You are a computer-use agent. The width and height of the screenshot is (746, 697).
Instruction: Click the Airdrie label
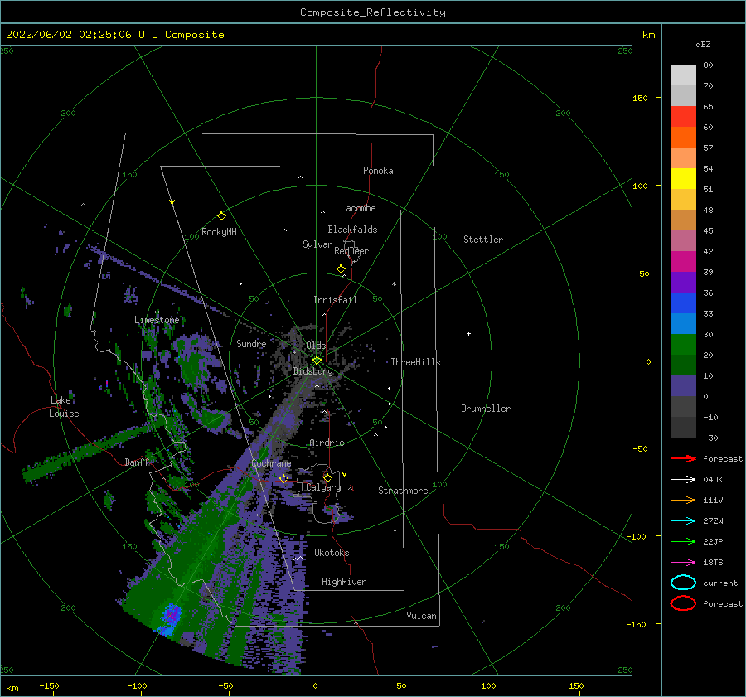[x=327, y=443]
